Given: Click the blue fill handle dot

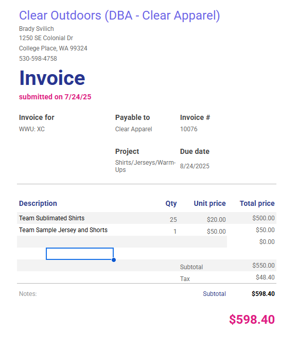Looking at the screenshot, I should click(114, 260).
